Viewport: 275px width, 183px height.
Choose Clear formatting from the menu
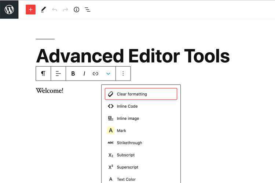(141, 94)
